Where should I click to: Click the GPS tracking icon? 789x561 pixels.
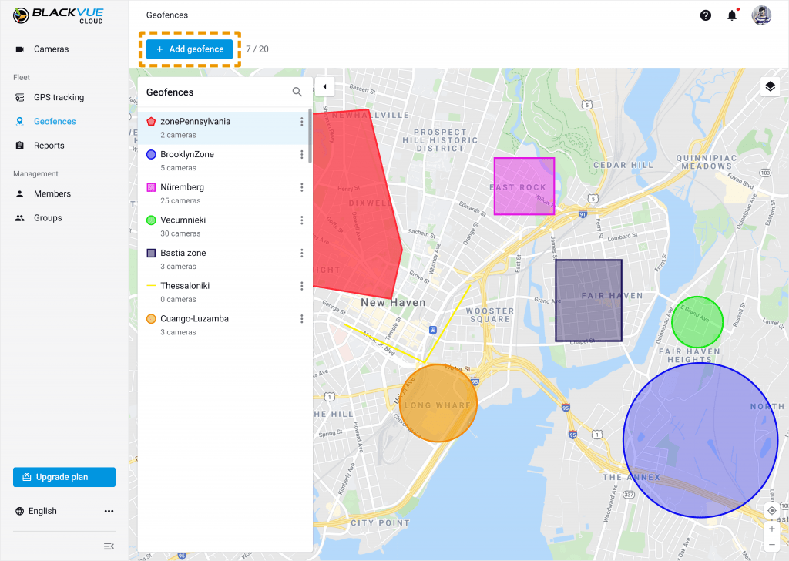(x=19, y=97)
